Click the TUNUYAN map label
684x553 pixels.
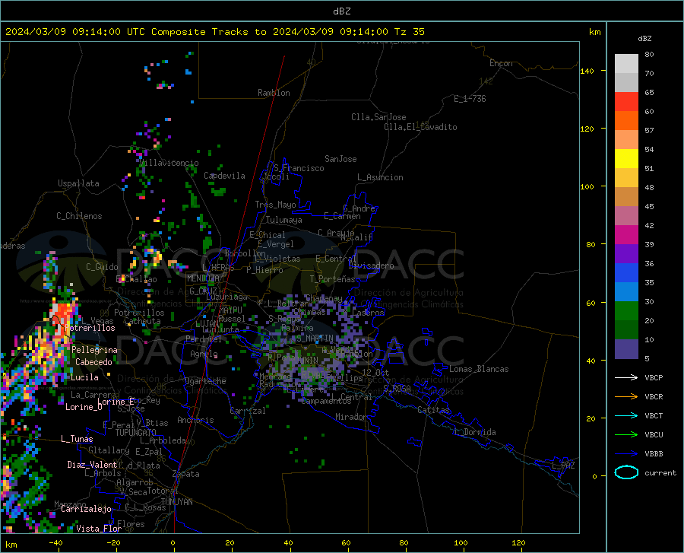tap(176, 502)
